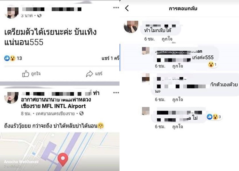This screenshot has width=239, height=171.
Task: Open the profile picture of the top post author
Action: pyautogui.click(x=12, y=12)
